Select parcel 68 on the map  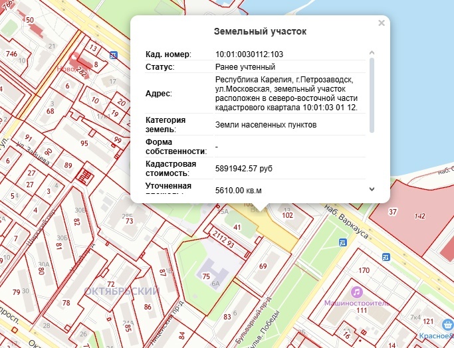(51, 111)
